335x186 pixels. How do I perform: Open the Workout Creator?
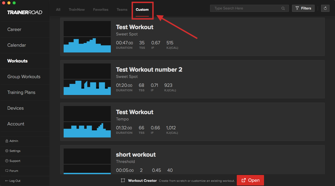(250, 180)
